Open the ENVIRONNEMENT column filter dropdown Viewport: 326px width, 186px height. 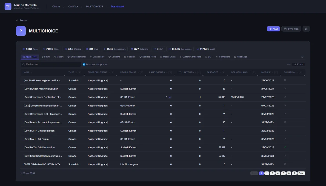(113, 72)
